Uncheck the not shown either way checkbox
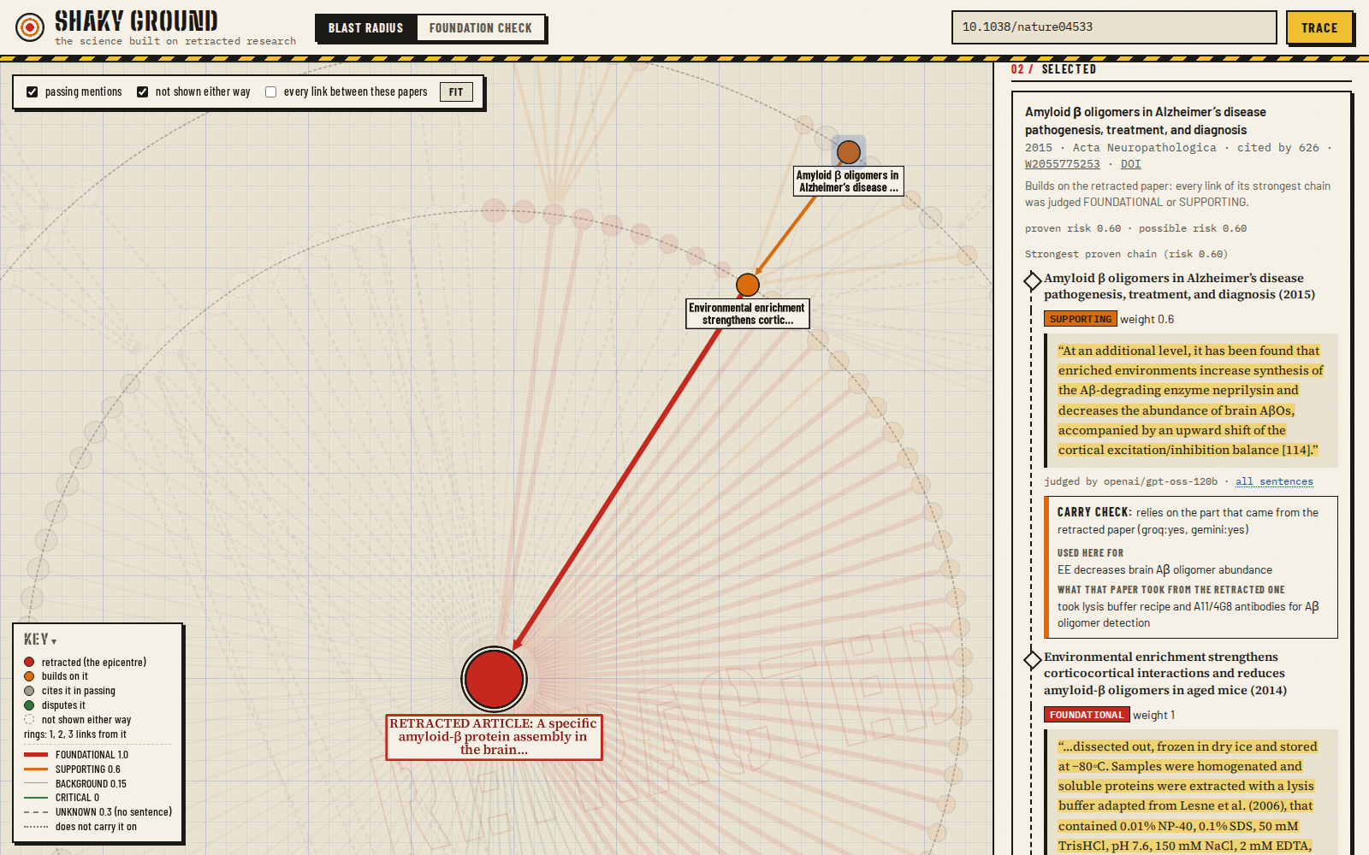1369x855 pixels. point(143,92)
